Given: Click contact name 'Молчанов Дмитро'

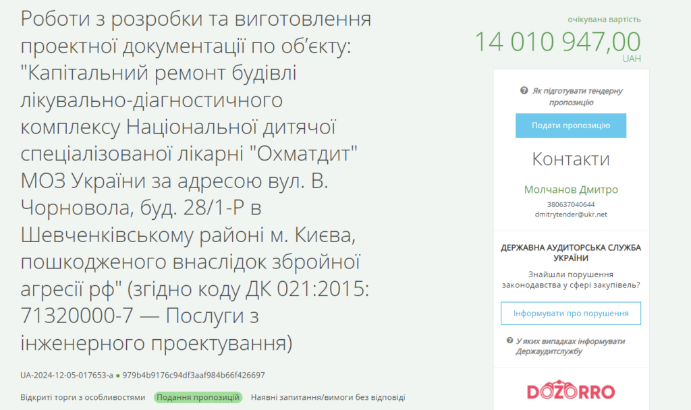Looking at the screenshot, I should [x=571, y=189].
